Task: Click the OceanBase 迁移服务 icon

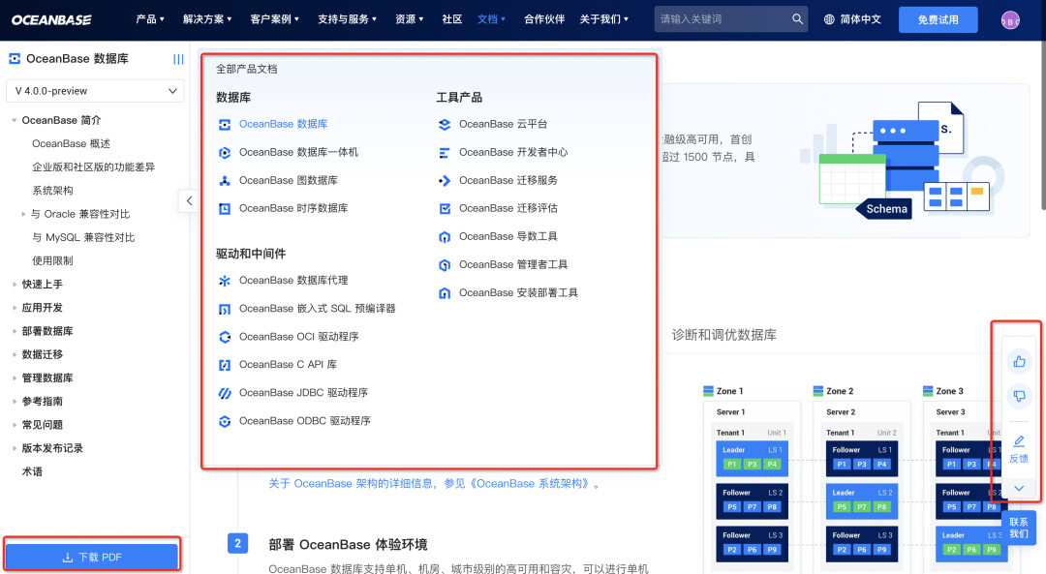Action: (x=445, y=181)
